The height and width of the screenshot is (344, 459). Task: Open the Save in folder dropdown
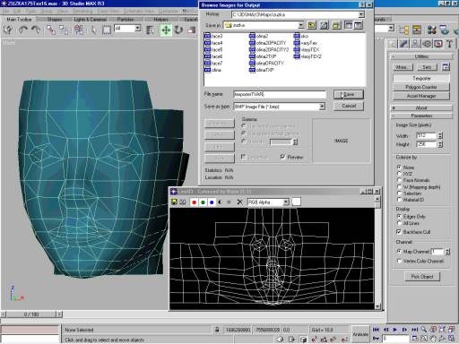[x=301, y=25]
